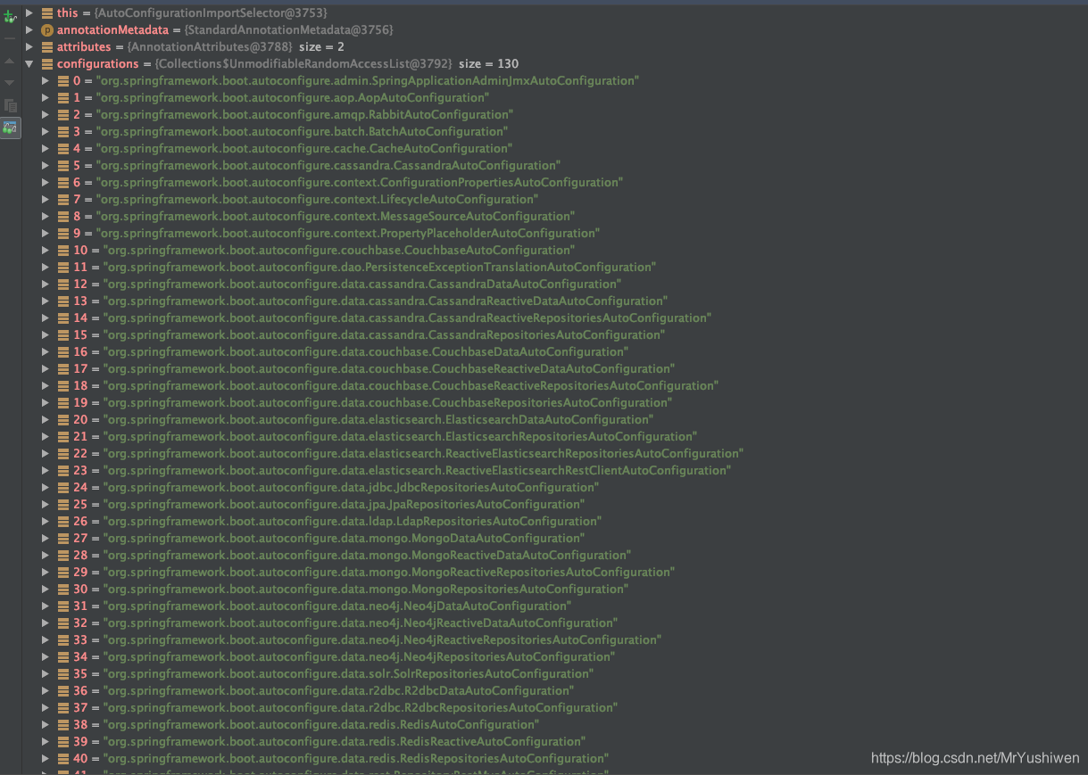
Task: Expand element 7 LifecycleAutoConfiguration arrow
Action: [46, 200]
